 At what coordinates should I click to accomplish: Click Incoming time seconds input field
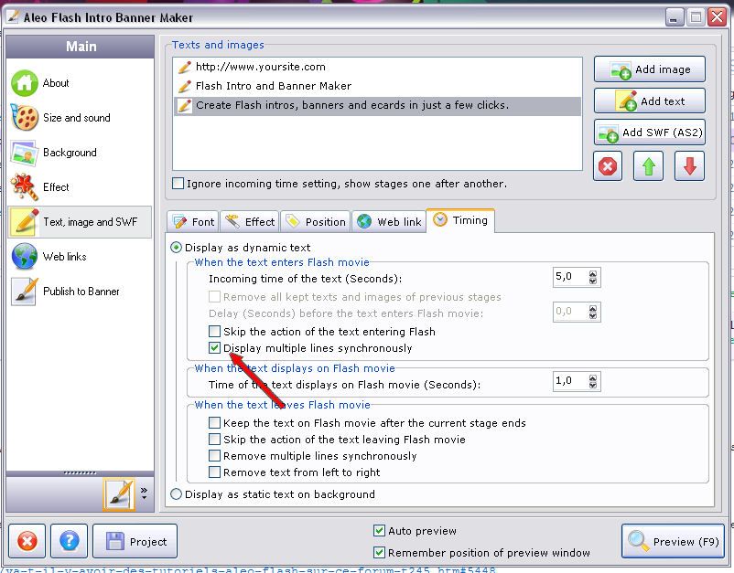point(570,277)
